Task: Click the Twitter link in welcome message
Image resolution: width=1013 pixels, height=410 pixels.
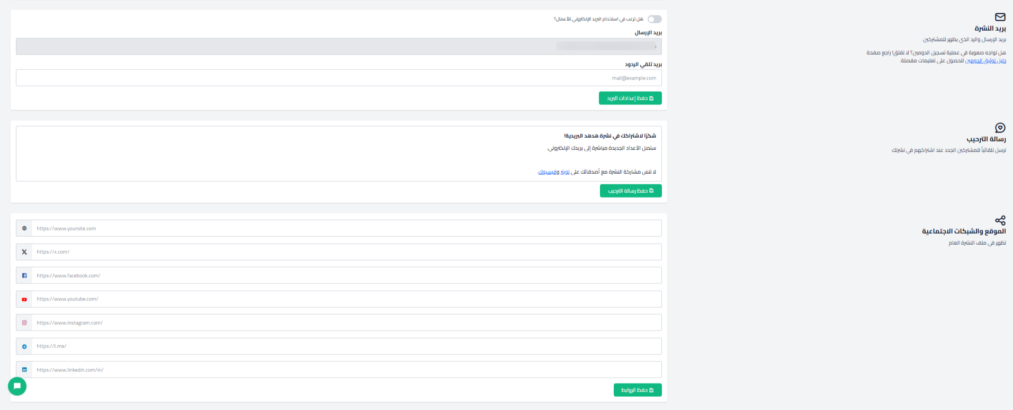Action: pyautogui.click(x=566, y=172)
